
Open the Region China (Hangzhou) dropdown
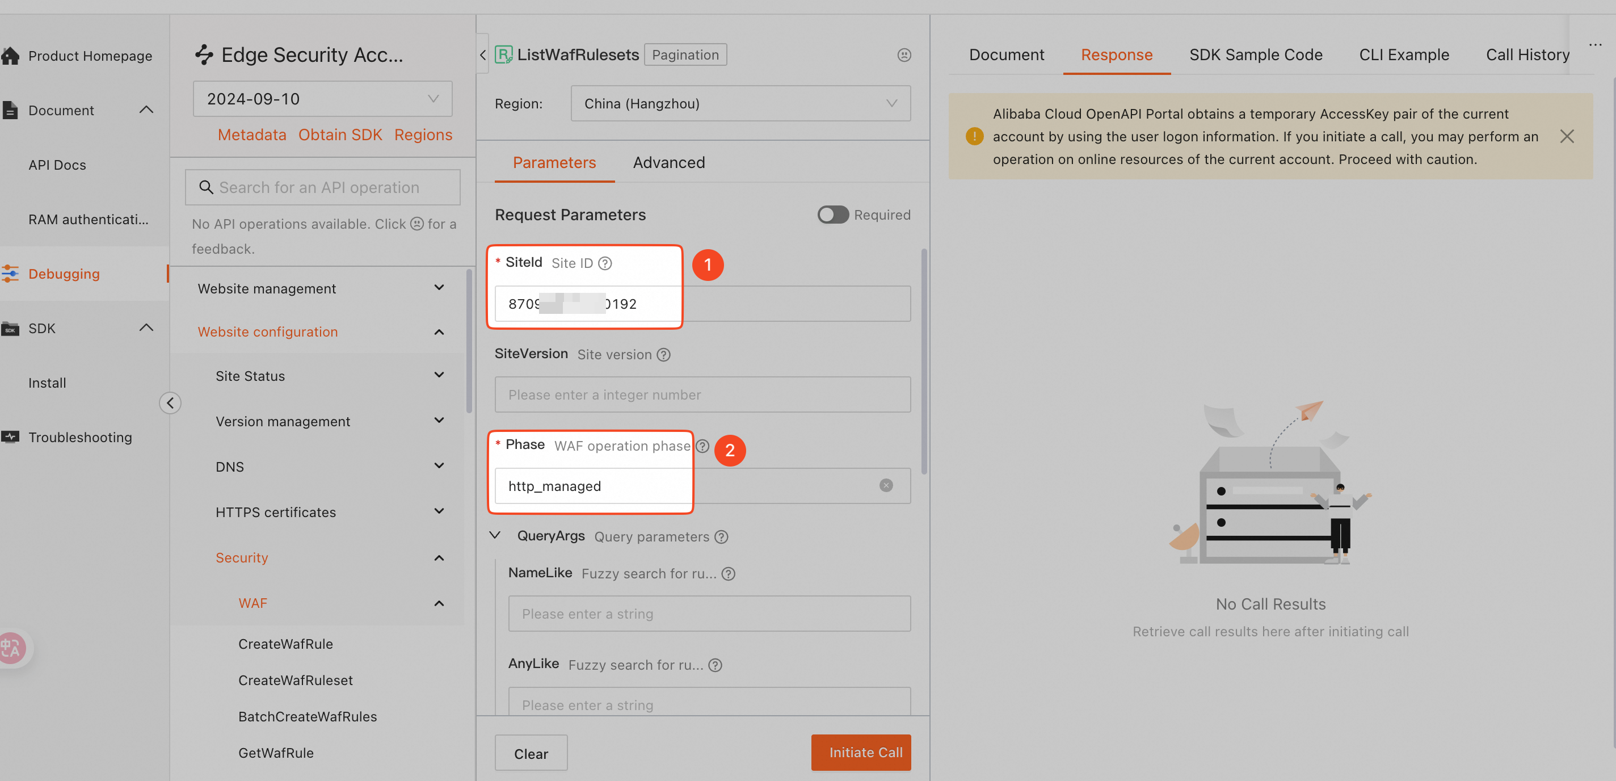tap(740, 103)
